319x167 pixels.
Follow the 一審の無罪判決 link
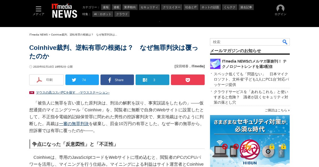(x=74, y=124)
